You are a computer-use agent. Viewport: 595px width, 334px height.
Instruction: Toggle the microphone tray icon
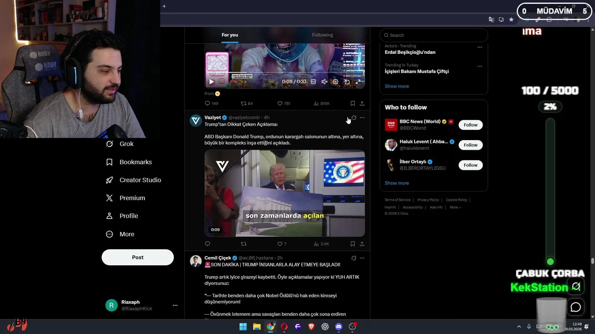[529, 327]
